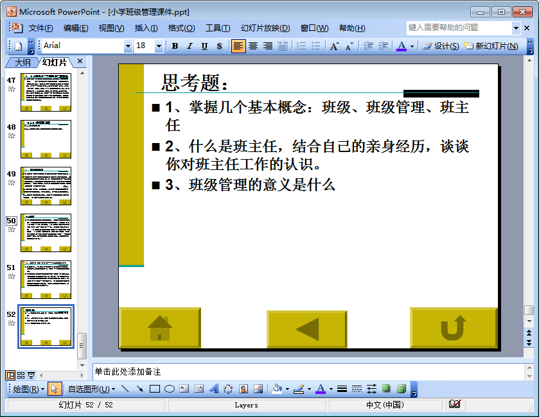
Task: Click the 新幻灯片(N) new slide button
Action: click(x=491, y=46)
